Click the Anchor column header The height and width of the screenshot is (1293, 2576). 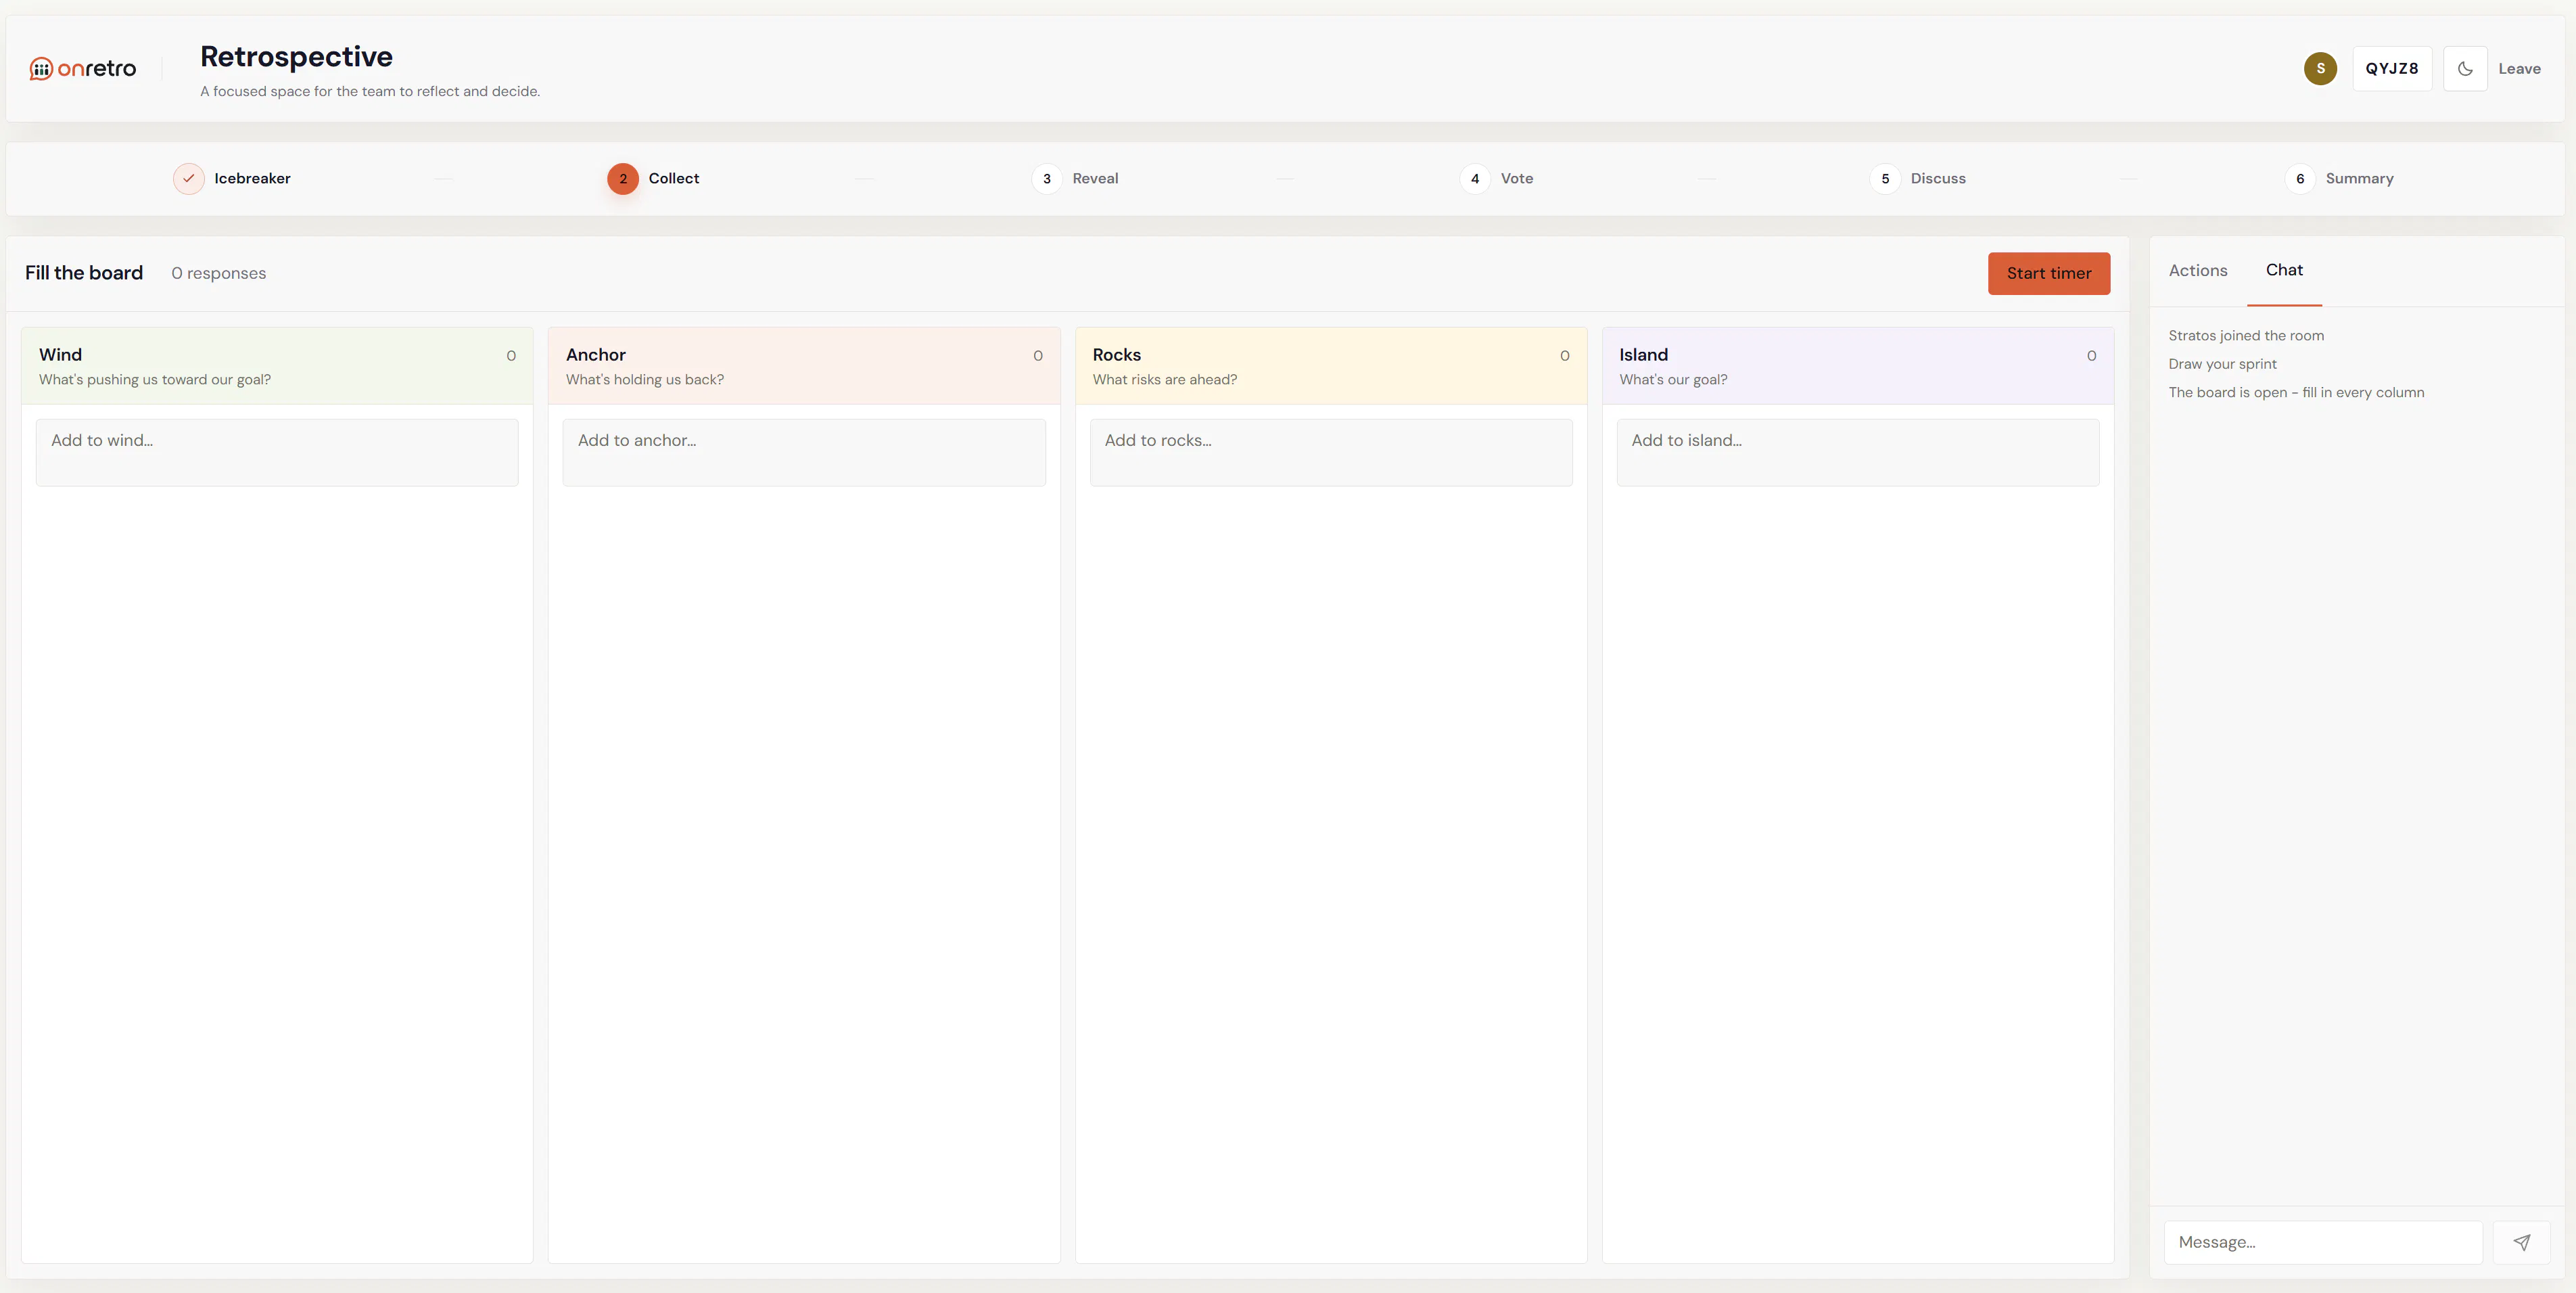[804, 366]
